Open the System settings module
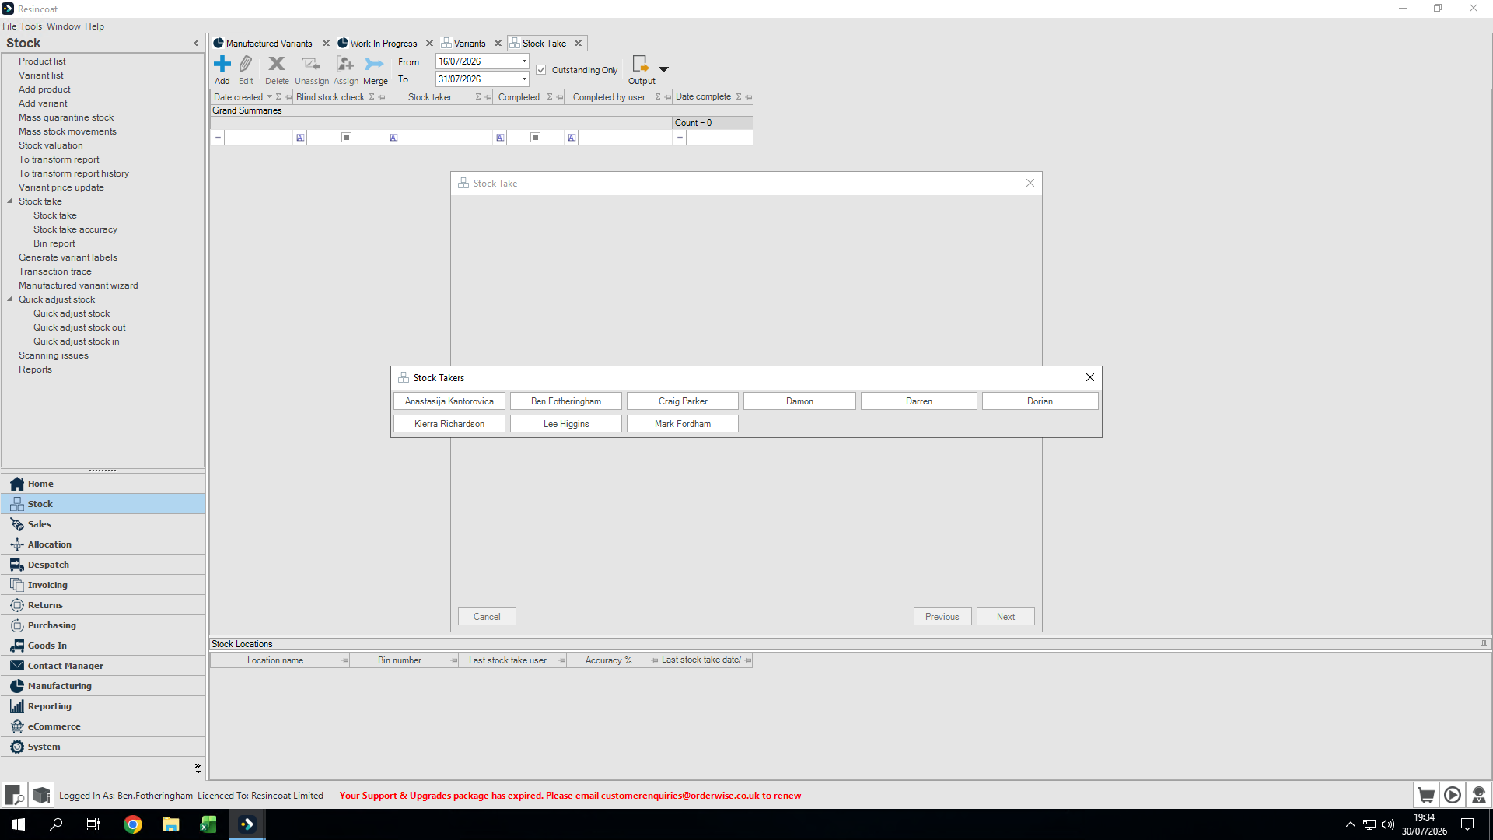Viewport: 1493px width, 840px height. (x=103, y=747)
